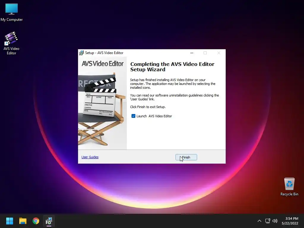This screenshot has height=228, width=304.
Task: Click the Finish button
Action: coord(186,157)
